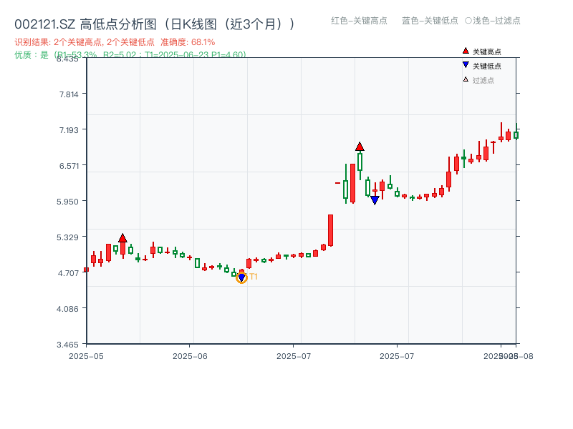Click the 4.707 price axis label
The width and height of the screenshot is (573, 429).
click(x=68, y=273)
